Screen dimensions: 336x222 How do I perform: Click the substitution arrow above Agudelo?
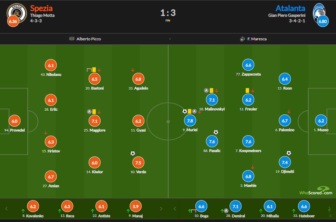pyautogui.click(x=133, y=70)
